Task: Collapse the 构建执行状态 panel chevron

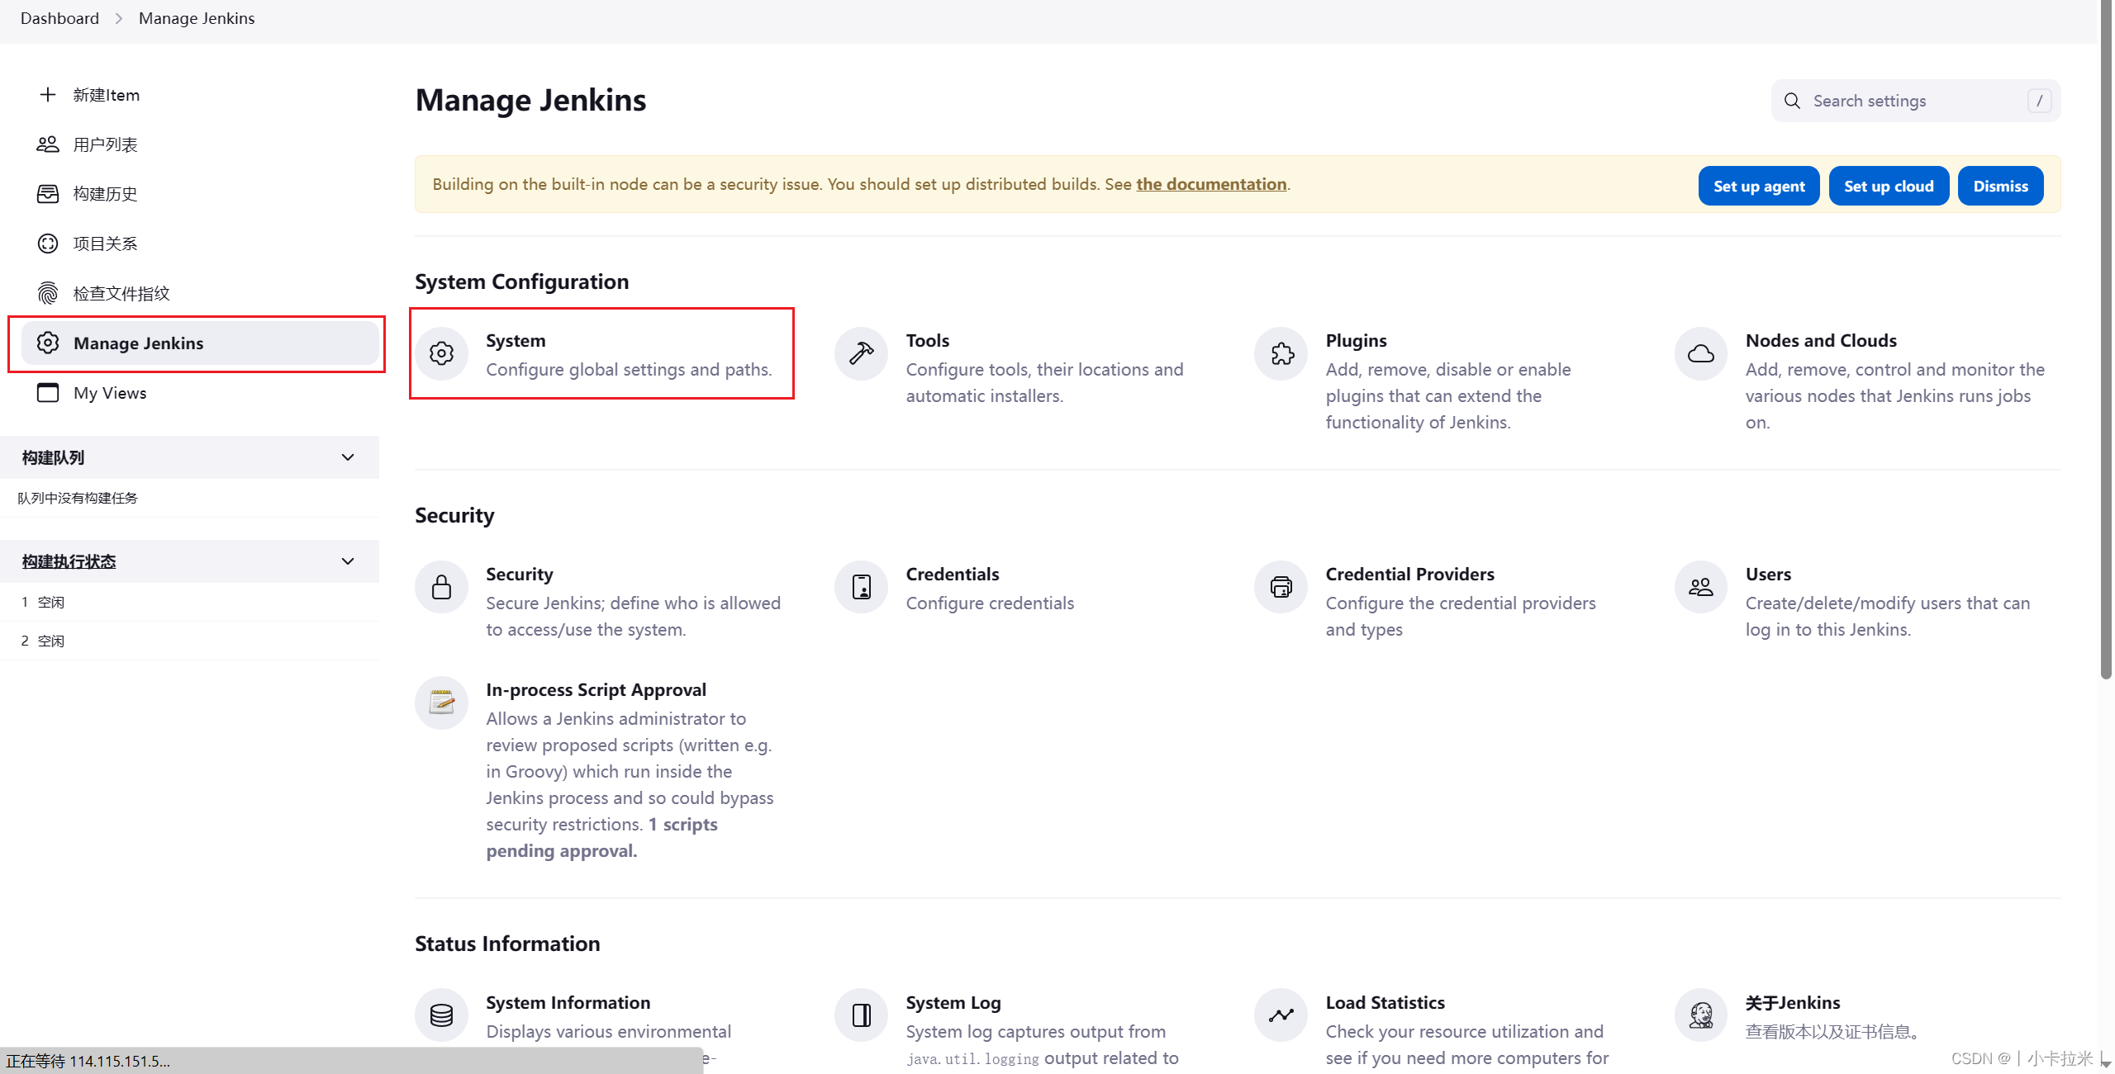Action: 348,561
